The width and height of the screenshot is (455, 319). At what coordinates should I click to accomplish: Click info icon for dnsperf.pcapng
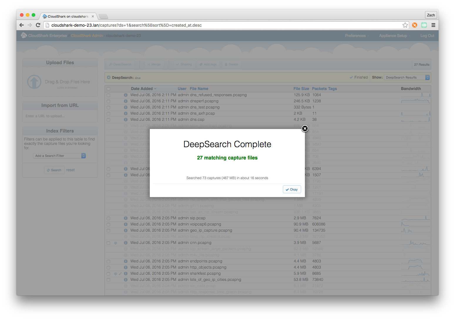[x=126, y=101]
